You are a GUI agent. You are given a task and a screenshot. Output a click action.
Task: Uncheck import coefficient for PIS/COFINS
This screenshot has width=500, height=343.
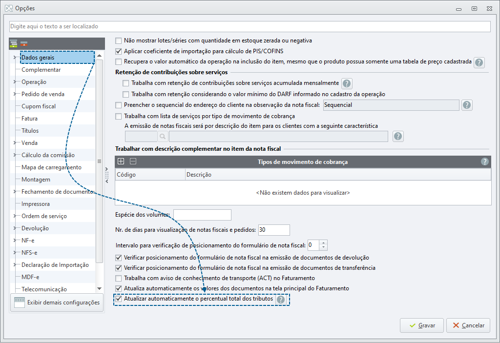118,51
